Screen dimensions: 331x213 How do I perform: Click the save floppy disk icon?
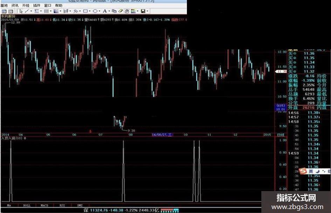tap(143, 11)
